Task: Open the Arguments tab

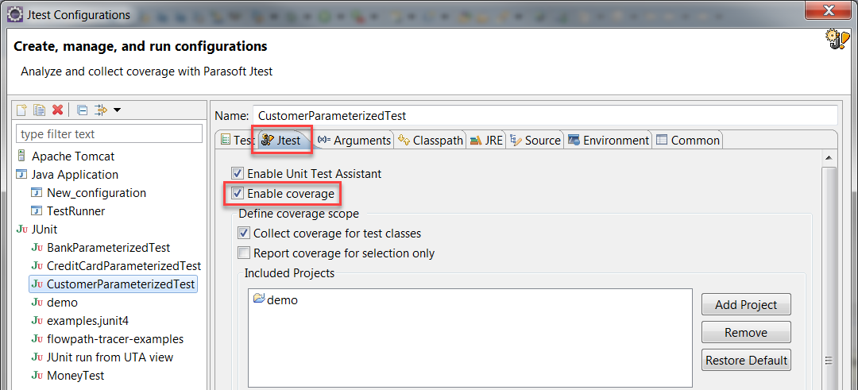Action: point(354,141)
